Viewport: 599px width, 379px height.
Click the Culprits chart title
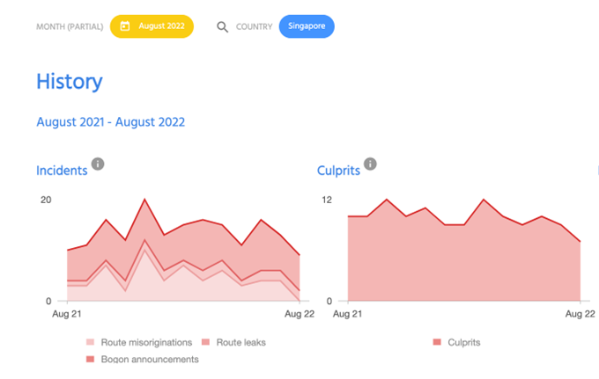pyautogui.click(x=338, y=171)
